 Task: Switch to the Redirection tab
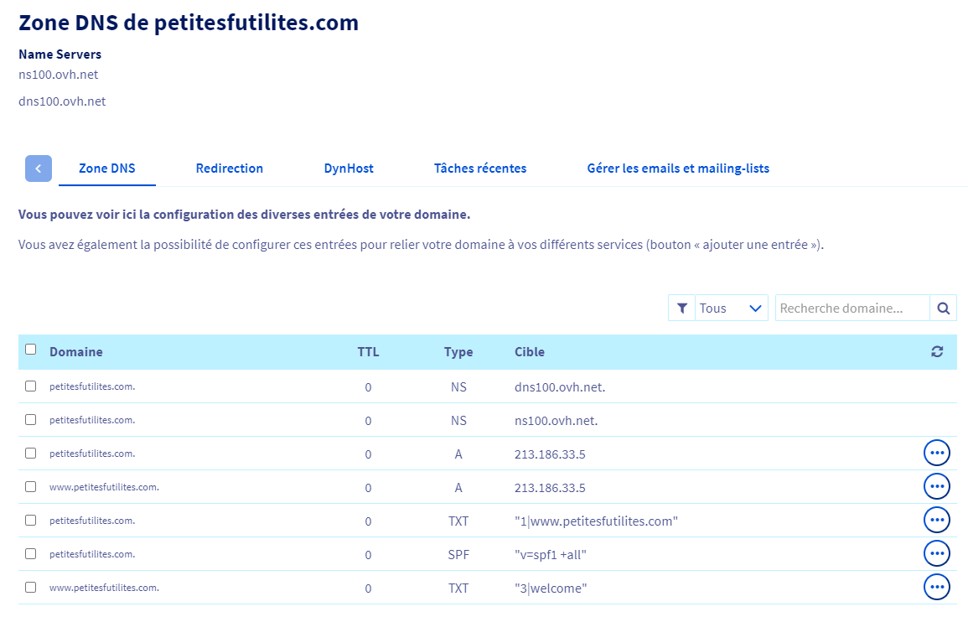click(x=230, y=169)
